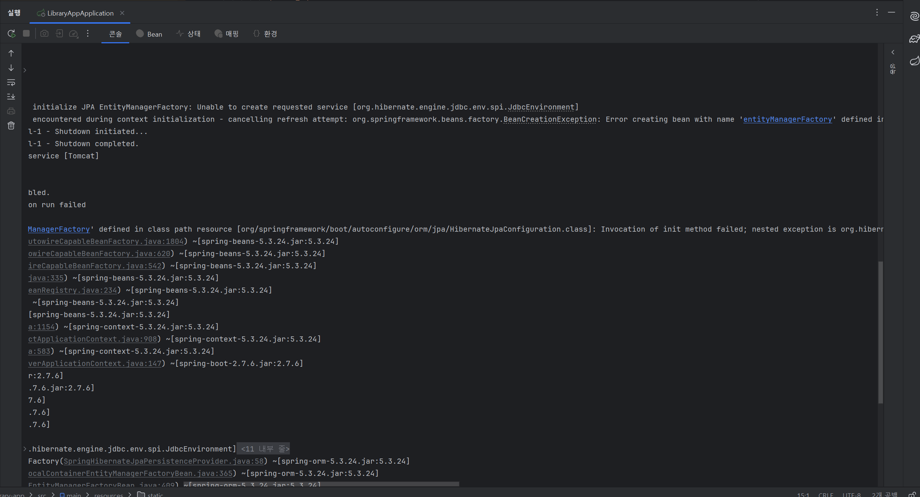Click the horizontal console scrollbar at the bottom
Screen dimensions: 920x497
(x=321, y=484)
